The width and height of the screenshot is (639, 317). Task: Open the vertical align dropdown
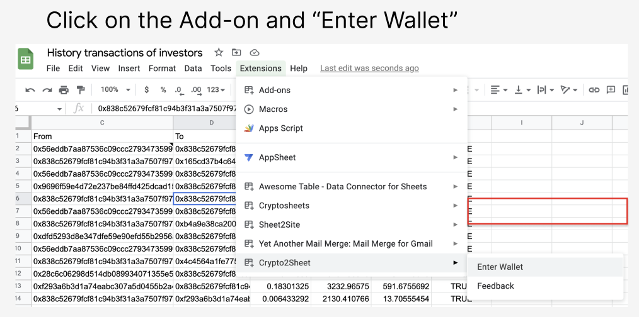pos(522,90)
